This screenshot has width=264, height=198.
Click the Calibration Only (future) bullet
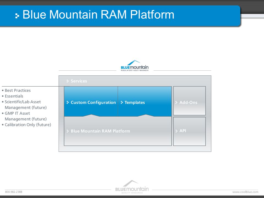coord(26,125)
